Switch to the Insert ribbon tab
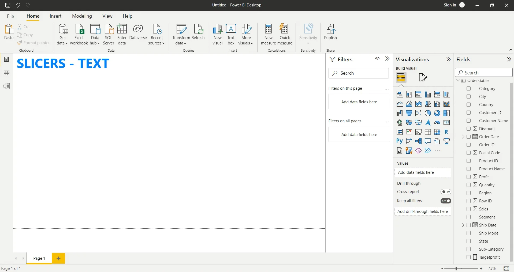Image resolution: width=514 pixels, height=272 pixels. pos(55,16)
